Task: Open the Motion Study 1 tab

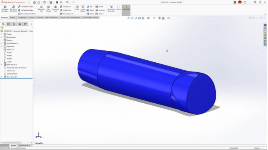Action: (x=24, y=145)
